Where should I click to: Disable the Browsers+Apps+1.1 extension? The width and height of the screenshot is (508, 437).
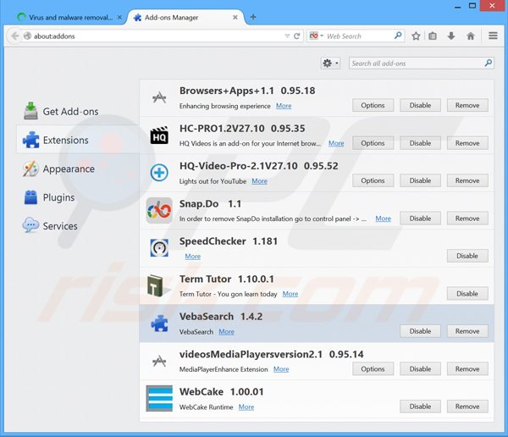tap(420, 105)
